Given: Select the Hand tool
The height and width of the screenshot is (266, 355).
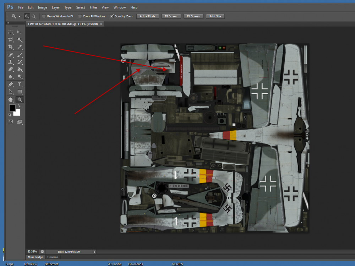Looking at the screenshot, I should click(x=11, y=99).
